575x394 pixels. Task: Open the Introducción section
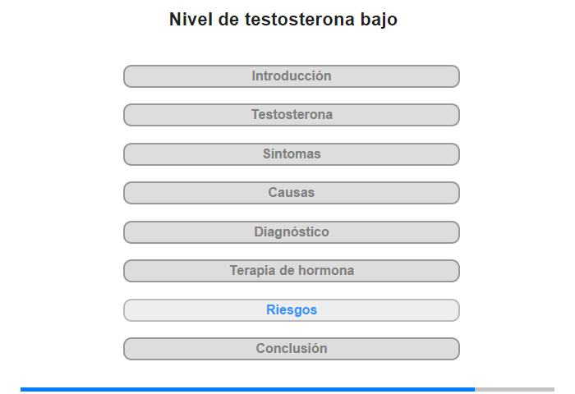click(x=292, y=76)
